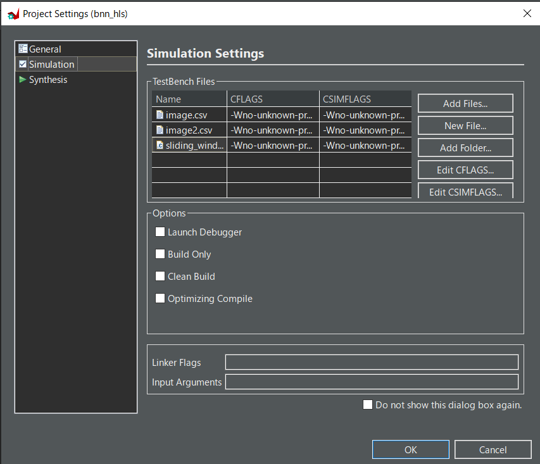This screenshot has height=464, width=540.
Task: Switch to General settings page
Action: coord(45,49)
